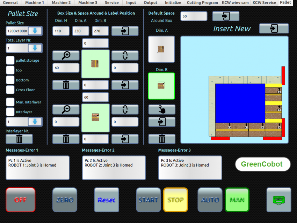
Task: Hit the Reset button
Action: click(107, 200)
